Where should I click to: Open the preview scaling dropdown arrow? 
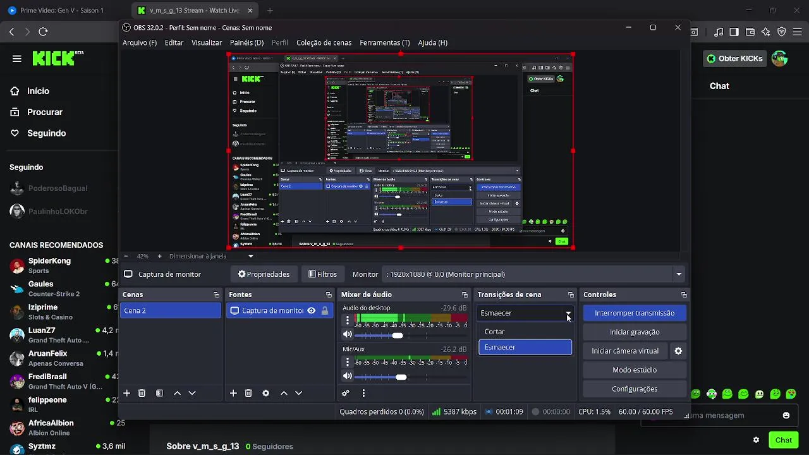(251, 256)
